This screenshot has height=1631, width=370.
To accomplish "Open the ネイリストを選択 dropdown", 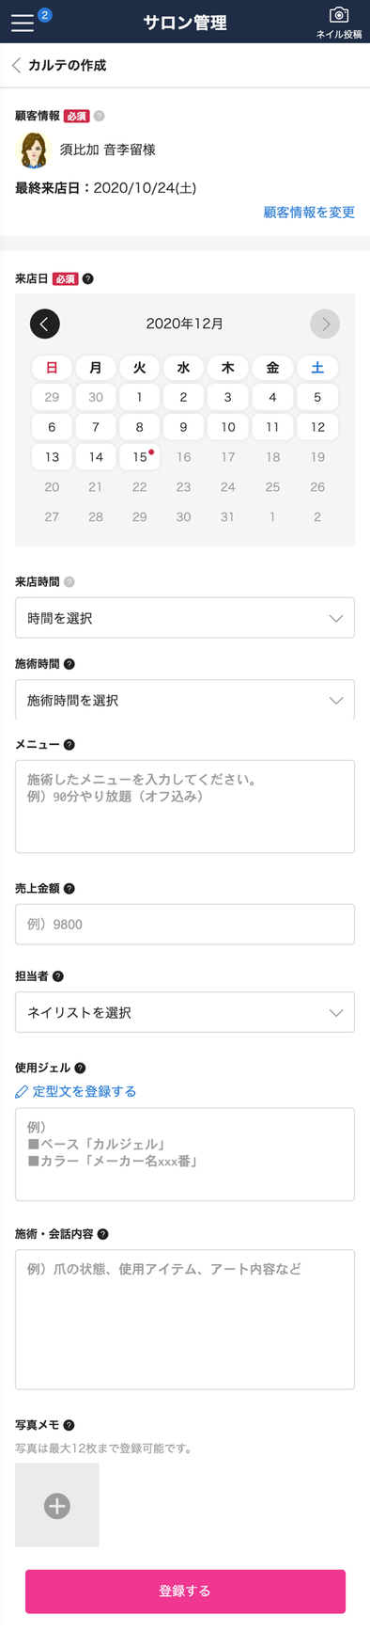I will tap(185, 1012).
